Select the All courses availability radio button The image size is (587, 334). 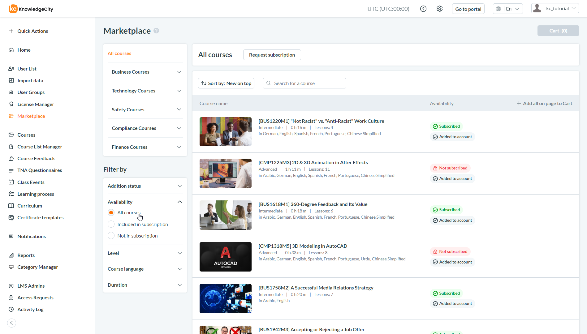tap(111, 213)
